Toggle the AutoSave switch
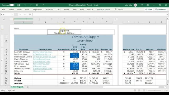The image size is (169, 95). (12, 5)
